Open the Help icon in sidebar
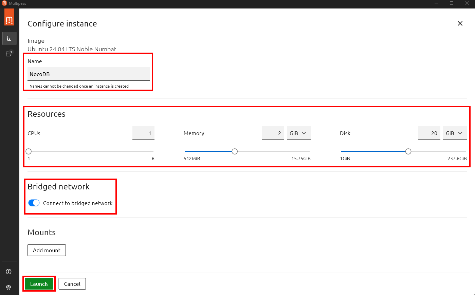The image size is (475, 295). [9, 272]
